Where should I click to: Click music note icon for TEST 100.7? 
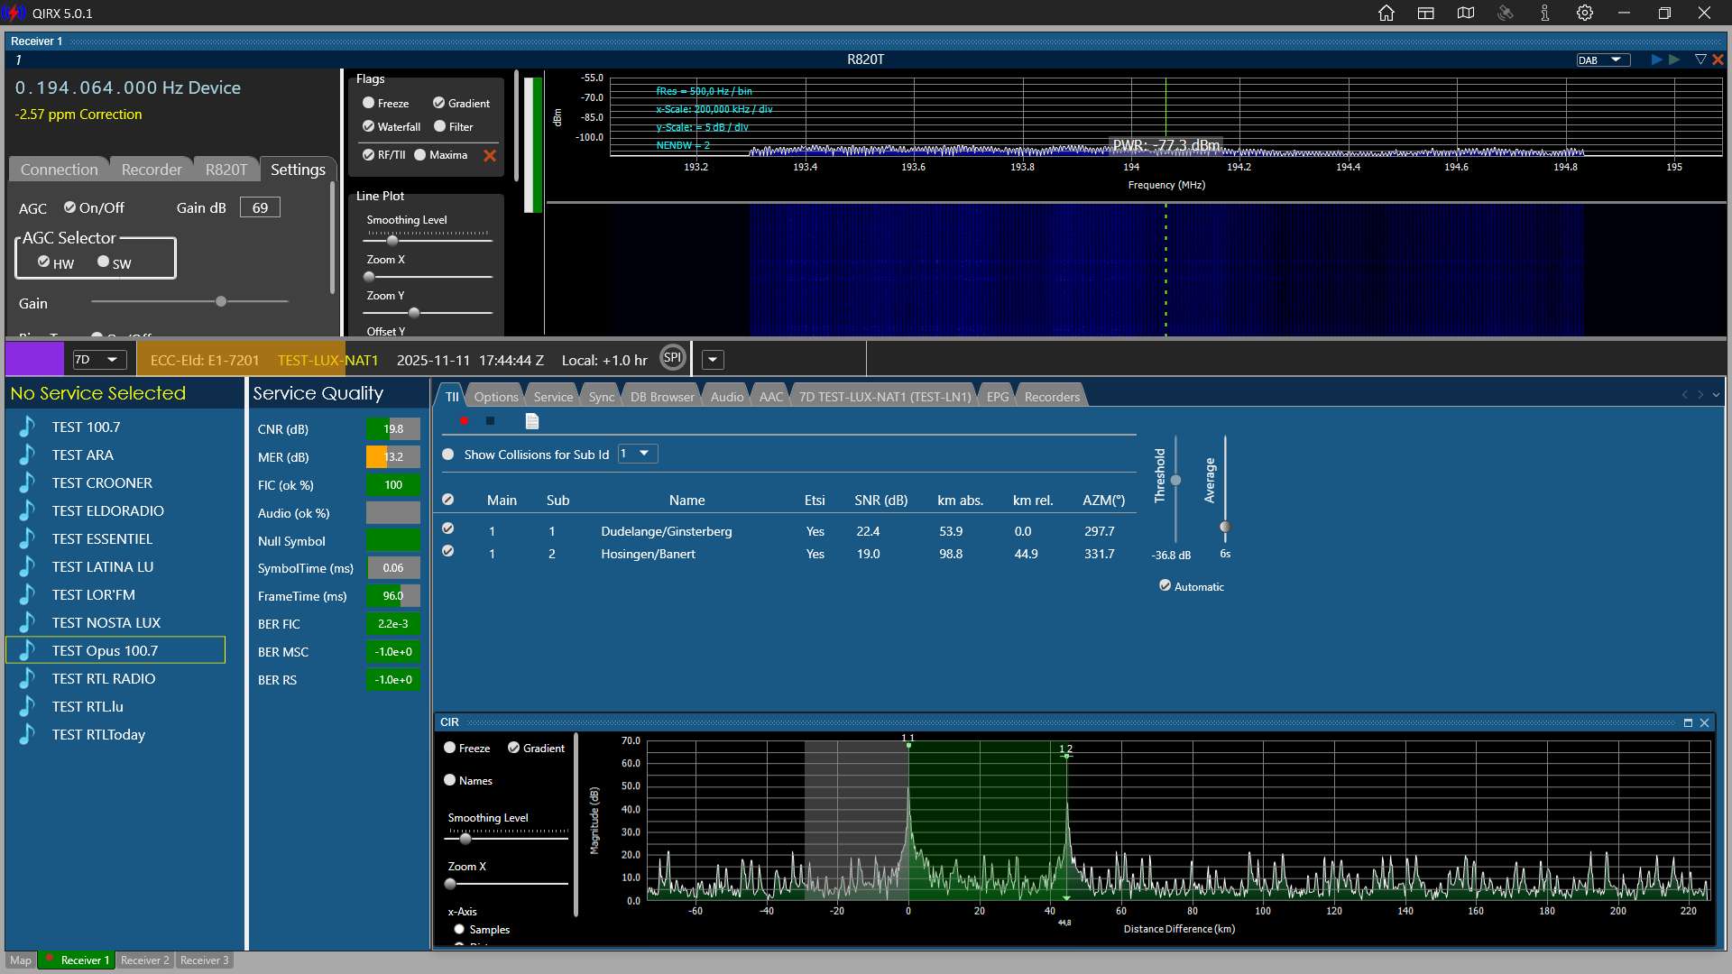pyautogui.click(x=27, y=427)
